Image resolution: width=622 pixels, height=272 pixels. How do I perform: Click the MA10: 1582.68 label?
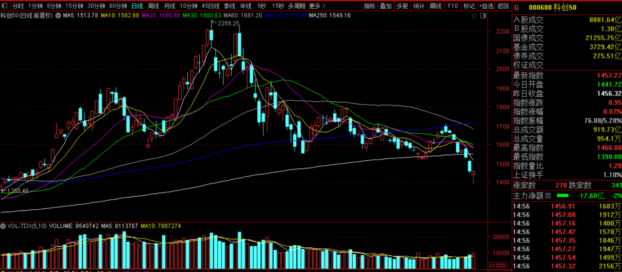(x=120, y=16)
